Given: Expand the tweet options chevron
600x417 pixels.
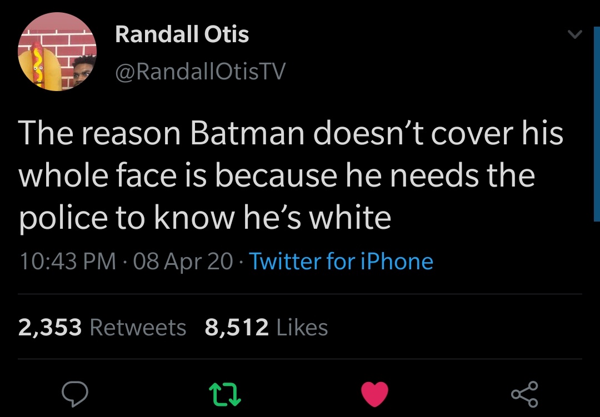Looking at the screenshot, I should click(575, 36).
